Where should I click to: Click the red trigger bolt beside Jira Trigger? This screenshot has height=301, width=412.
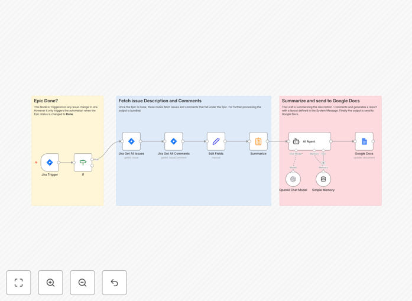coord(36,163)
